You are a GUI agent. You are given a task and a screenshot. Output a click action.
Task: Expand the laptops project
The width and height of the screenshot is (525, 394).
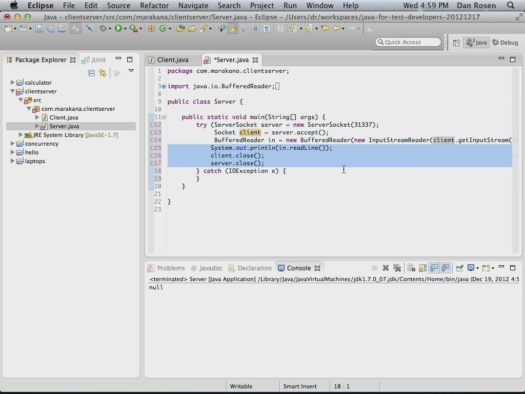[12, 161]
